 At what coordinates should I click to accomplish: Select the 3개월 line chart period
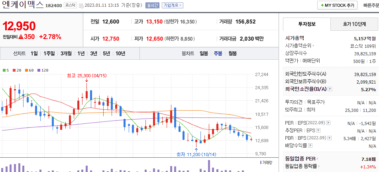(66, 54)
